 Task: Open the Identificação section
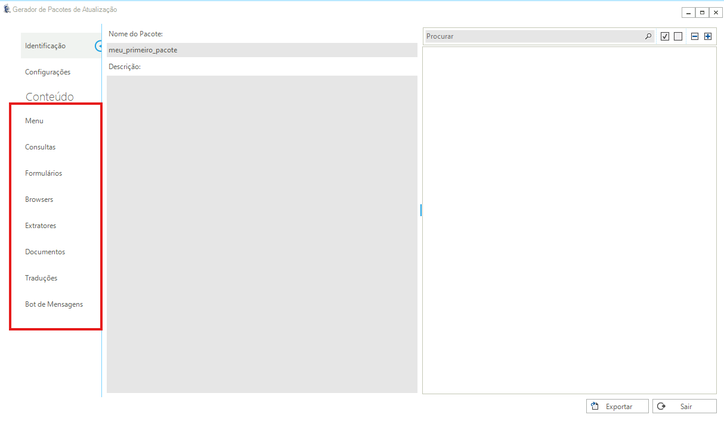(x=45, y=46)
